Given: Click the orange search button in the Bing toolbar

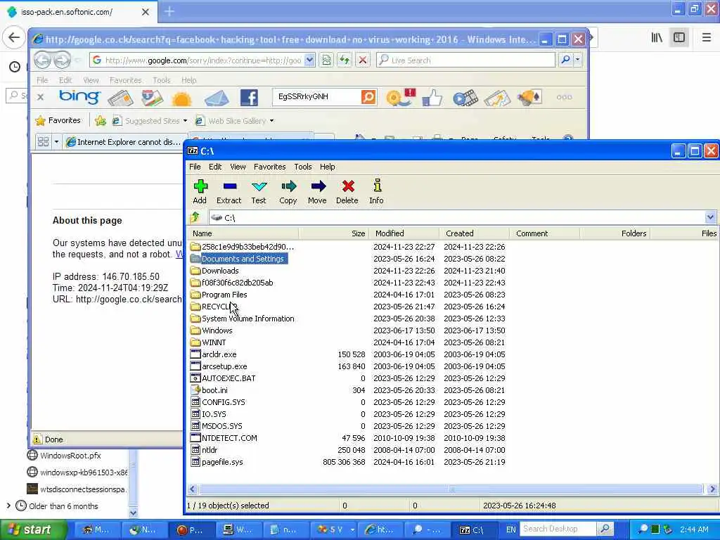Looking at the screenshot, I should tap(368, 97).
